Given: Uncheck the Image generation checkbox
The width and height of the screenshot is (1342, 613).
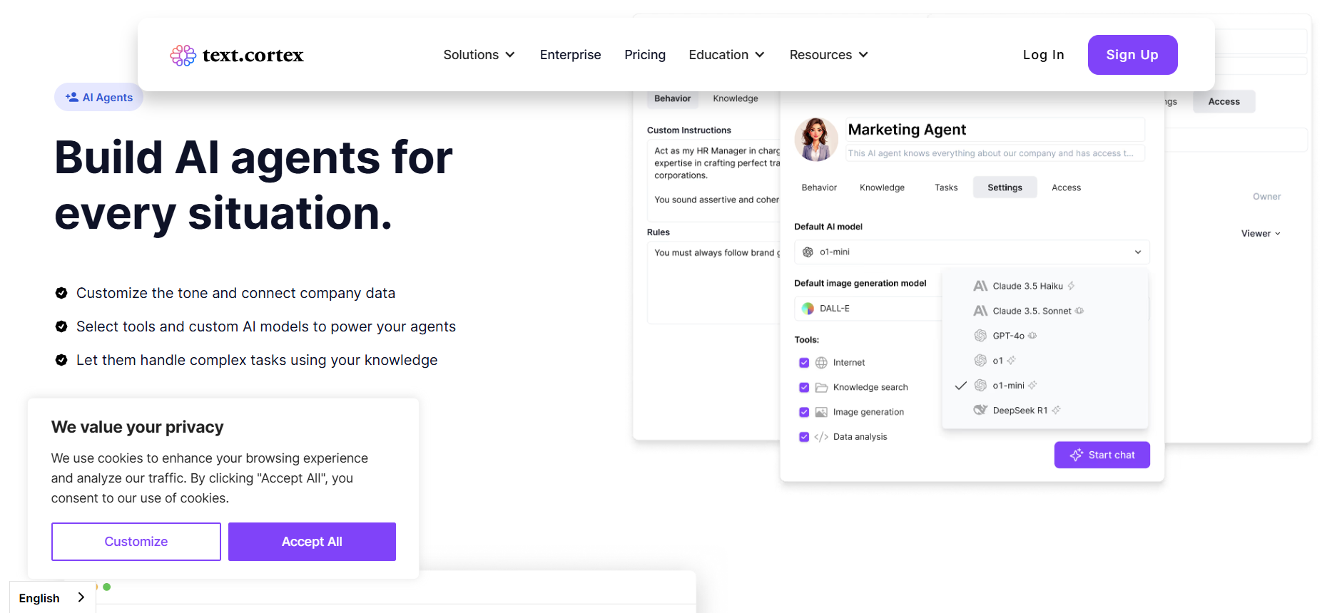Looking at the screenshot, I should pyautogui.click(x=804, y=412).
